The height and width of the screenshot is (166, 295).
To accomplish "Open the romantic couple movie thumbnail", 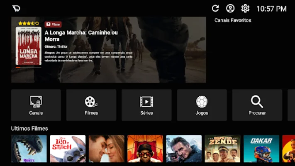I will pyautogui.click(x=106, y=149).
